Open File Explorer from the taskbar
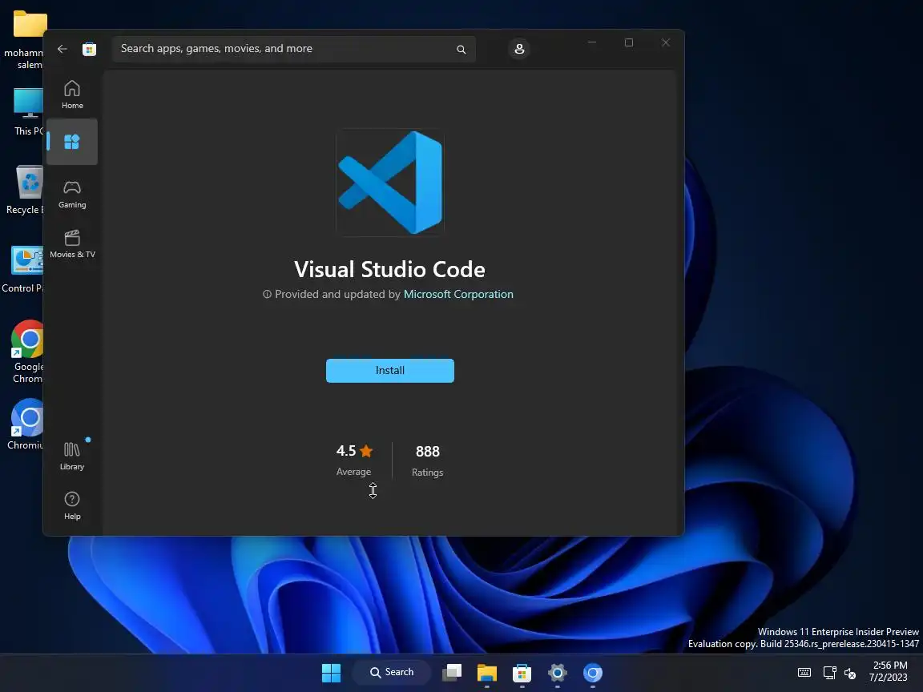 (487, 673)
